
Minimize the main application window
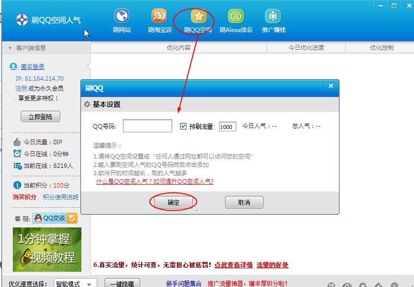(x=381, y=5)
